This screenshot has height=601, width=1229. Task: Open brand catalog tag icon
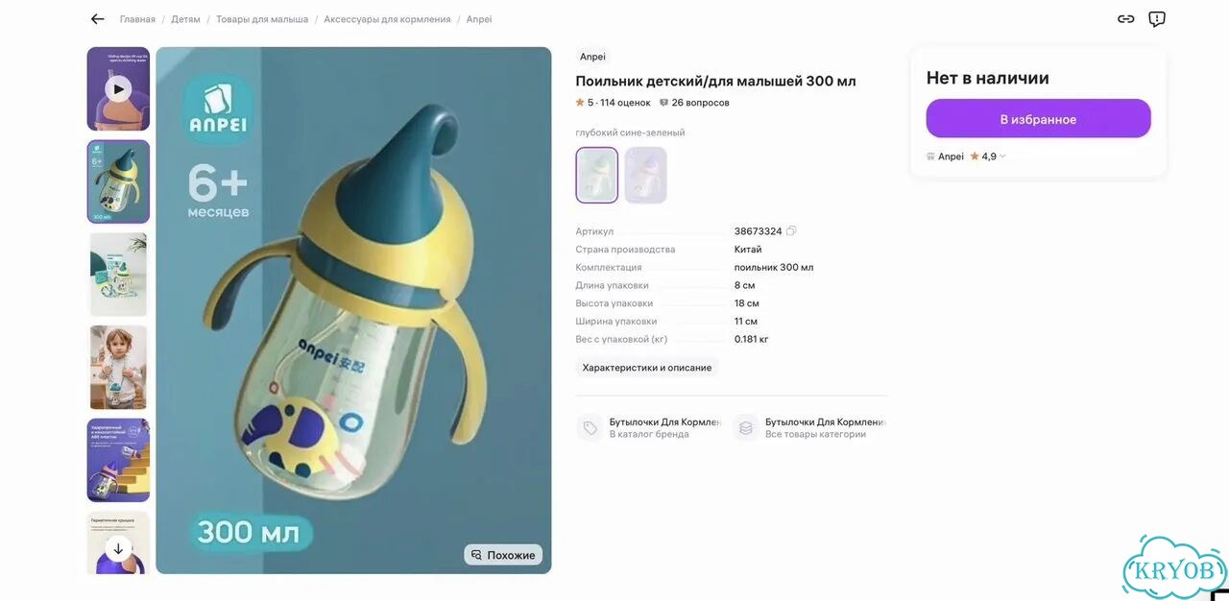590,428
